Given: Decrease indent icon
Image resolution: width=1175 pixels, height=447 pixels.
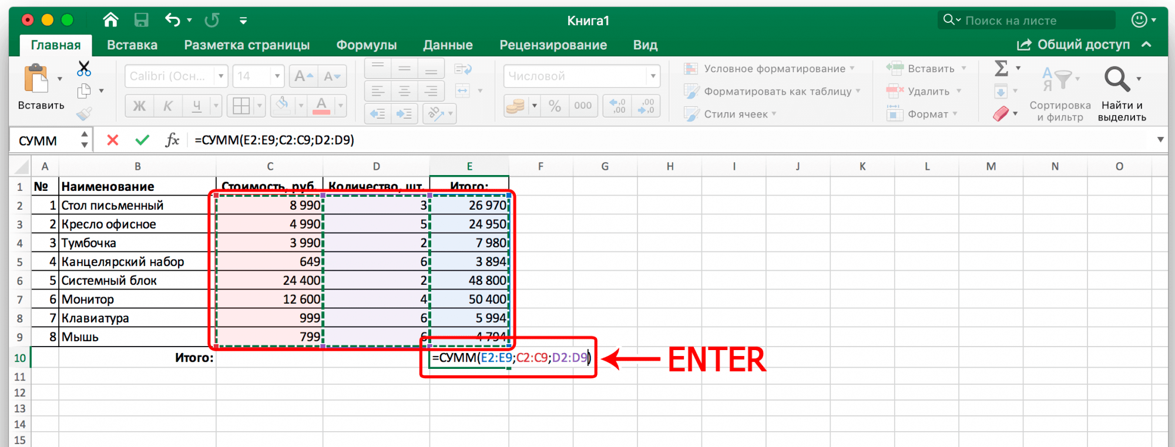Looking at the screenshot, I should (378, 113).
